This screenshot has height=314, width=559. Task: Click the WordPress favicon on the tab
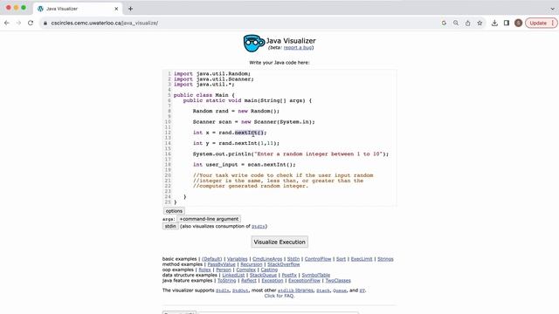[x=40, y=9]
